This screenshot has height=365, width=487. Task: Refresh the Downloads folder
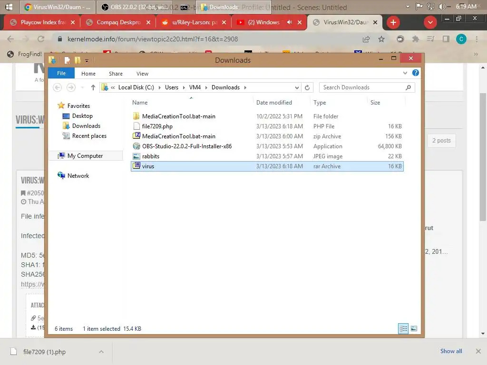(307, 87)
